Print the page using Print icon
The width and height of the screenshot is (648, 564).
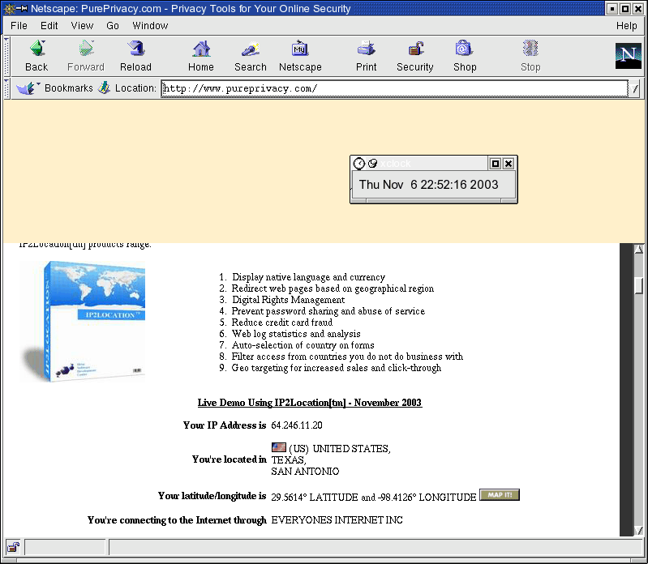pos(366,49)
